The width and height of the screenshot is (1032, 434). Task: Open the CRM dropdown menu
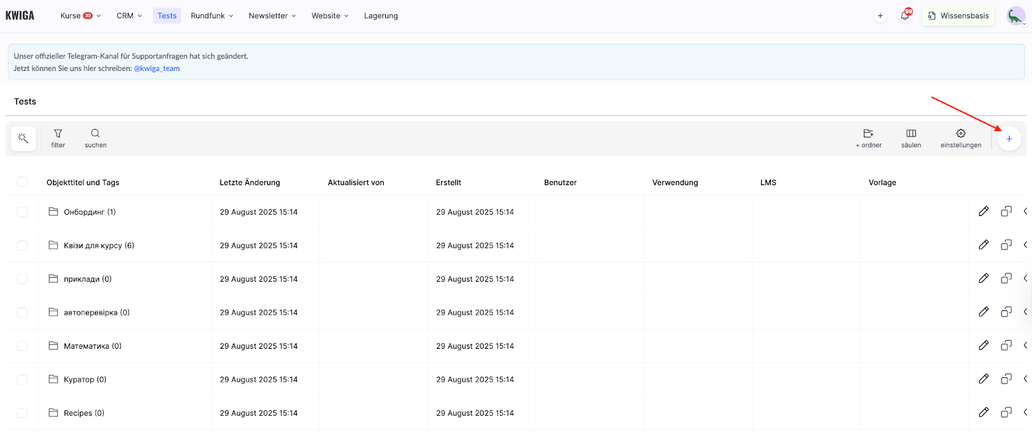129,16
